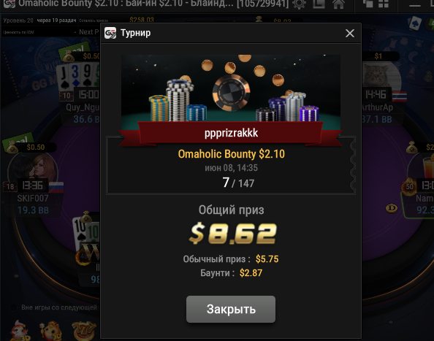Click ArthurAp's cat avatar

click(x=381, y=74)
